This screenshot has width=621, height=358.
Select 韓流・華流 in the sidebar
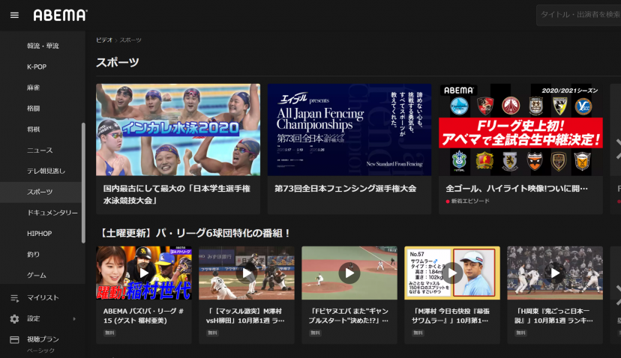click(43, 46)
